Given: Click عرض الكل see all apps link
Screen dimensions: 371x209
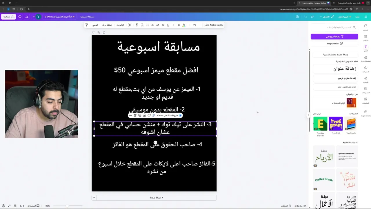Looking at the screenshot, I should pos(317,114).
